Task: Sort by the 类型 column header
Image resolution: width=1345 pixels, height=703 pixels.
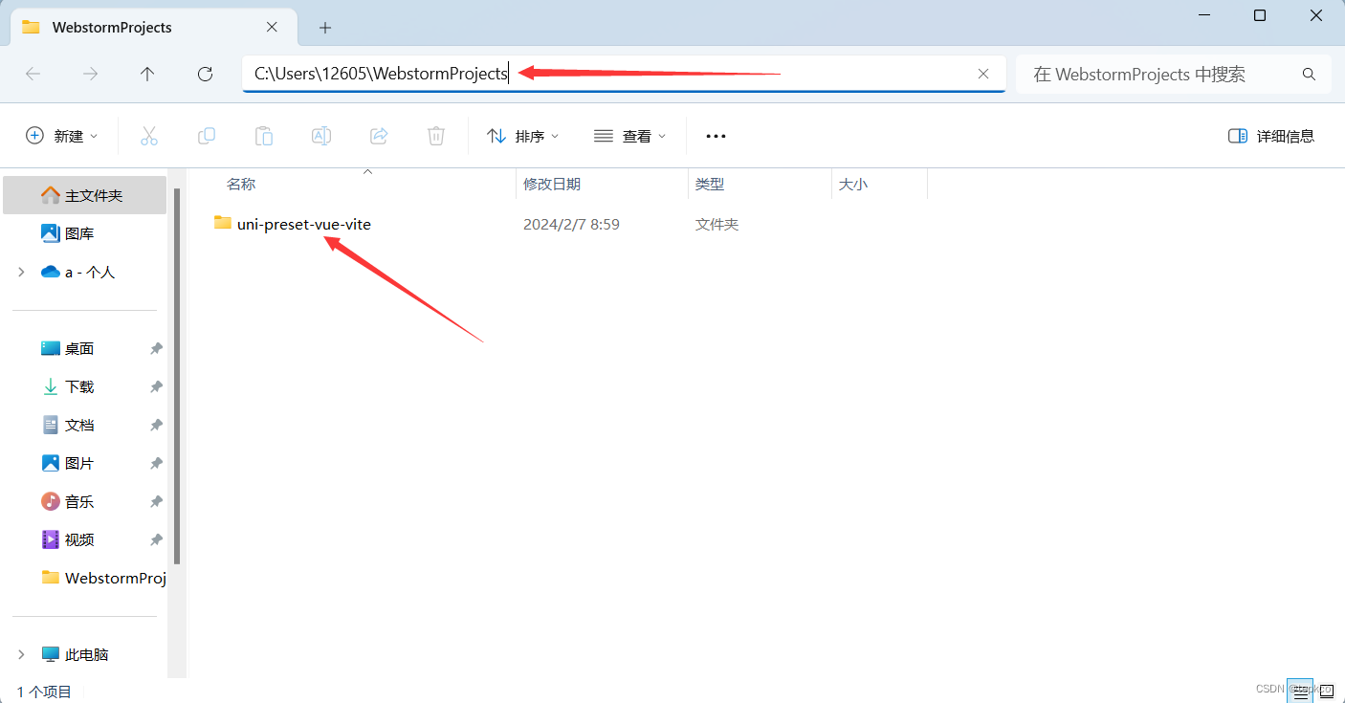Action: click(x=760, y=184)
